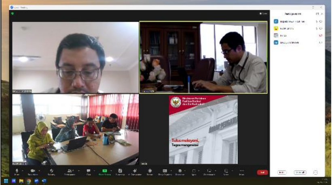The width and height of the screenshot is (332, 185).
Task: Open Google Chrome from the taskbar
Action: 29,181
